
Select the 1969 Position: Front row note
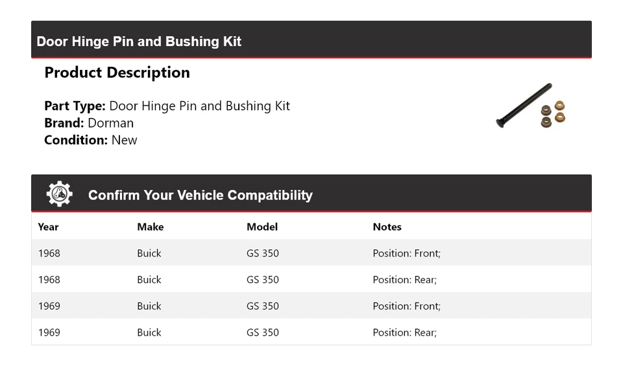406,306
